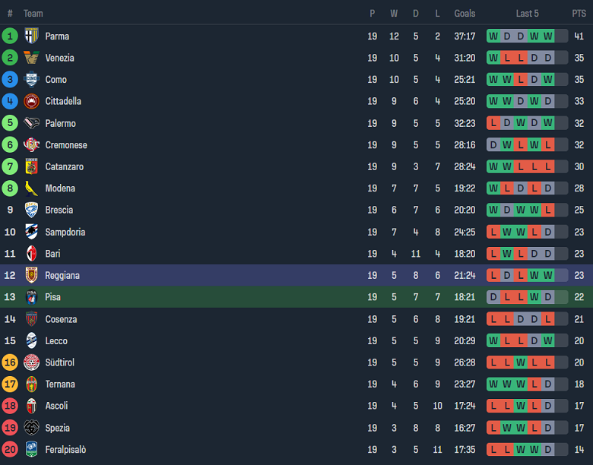This screenshot has width=593, height=465.
Task: Sort standings by Goals column header
Action: coord(465,14)
